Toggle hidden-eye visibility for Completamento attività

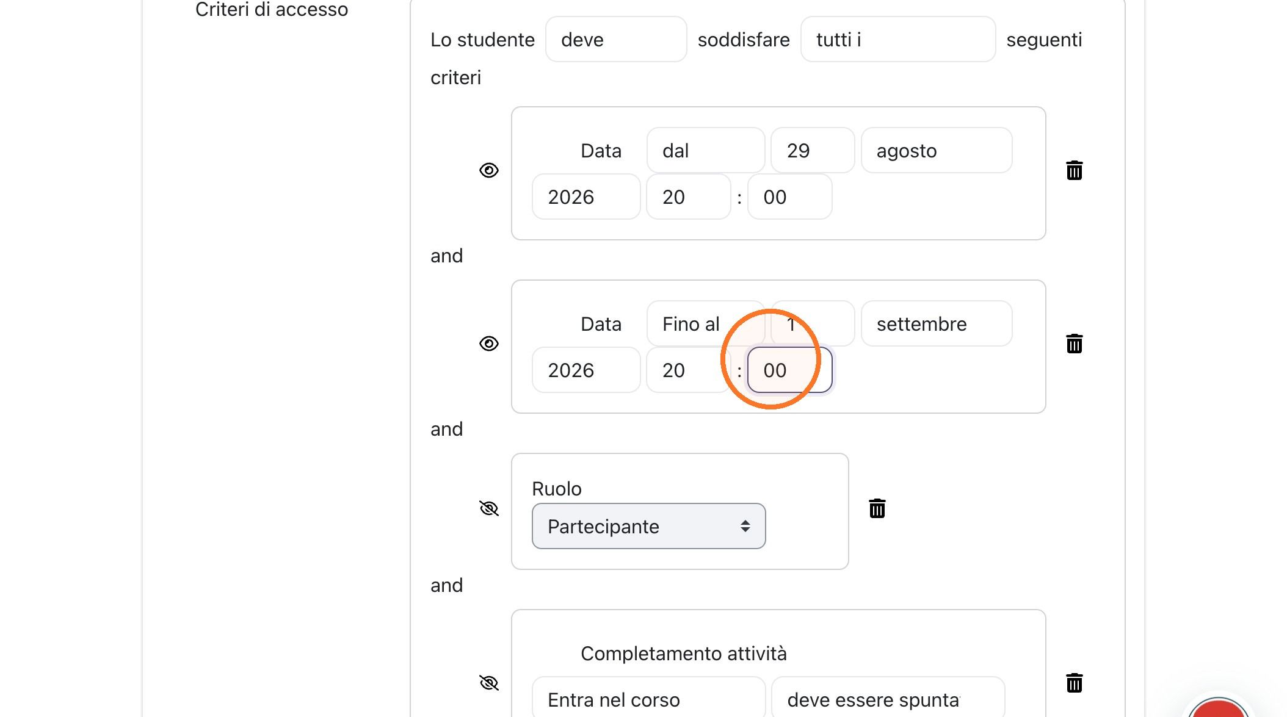[489, 683]
